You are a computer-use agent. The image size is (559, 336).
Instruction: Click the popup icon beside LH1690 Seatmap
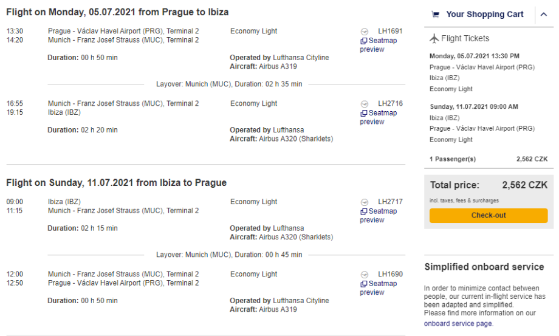coord(363,284)
